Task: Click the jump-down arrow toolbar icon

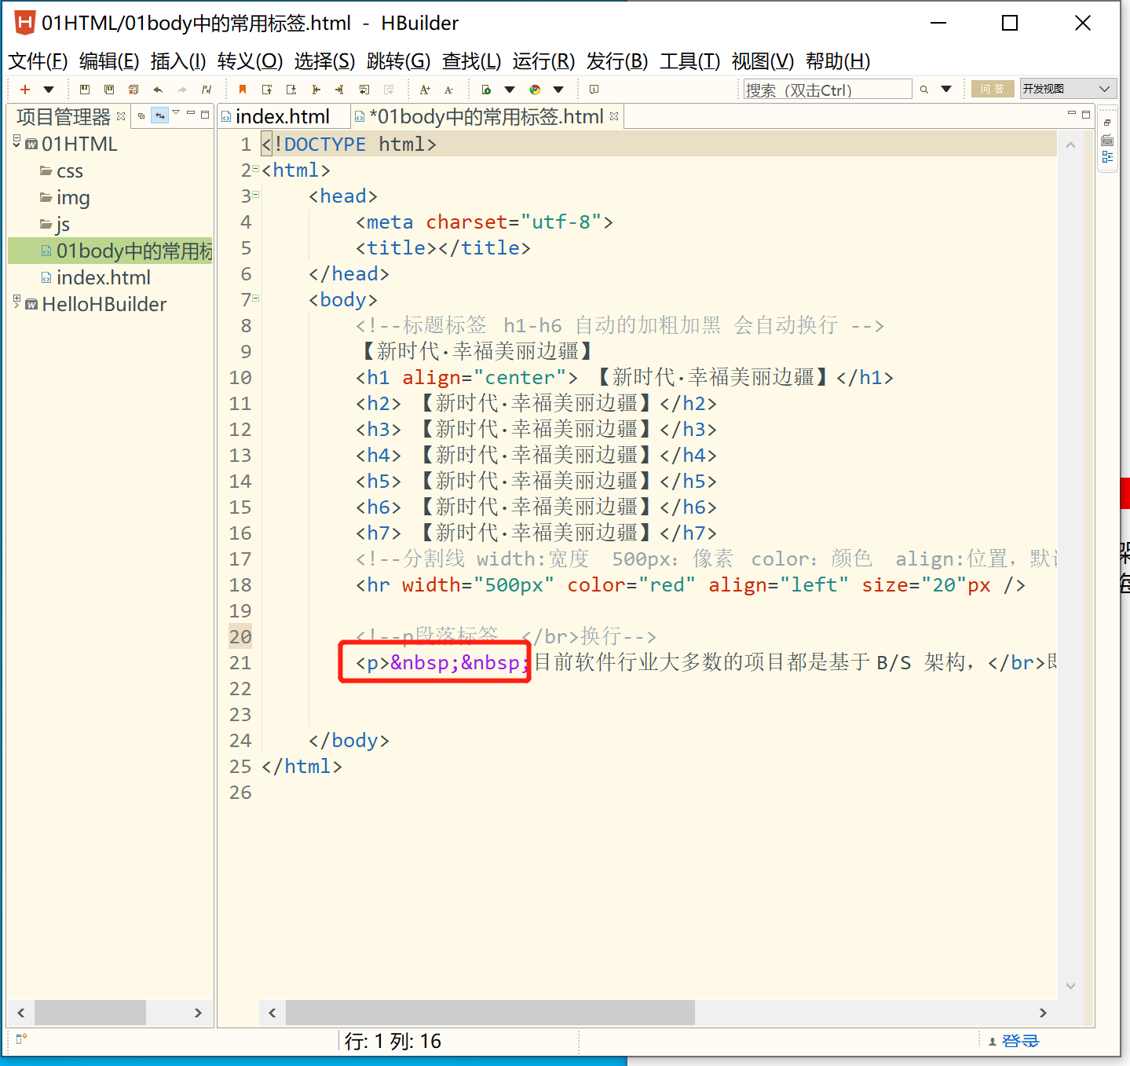Action: point(291,90)
